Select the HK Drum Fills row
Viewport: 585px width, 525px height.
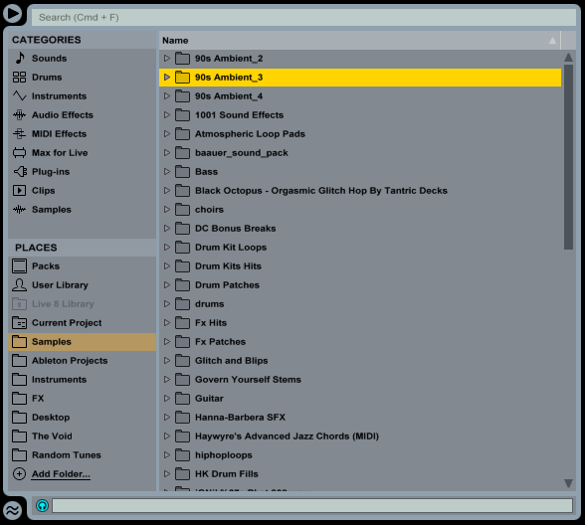pyautogui.click(x=360, y=474)
